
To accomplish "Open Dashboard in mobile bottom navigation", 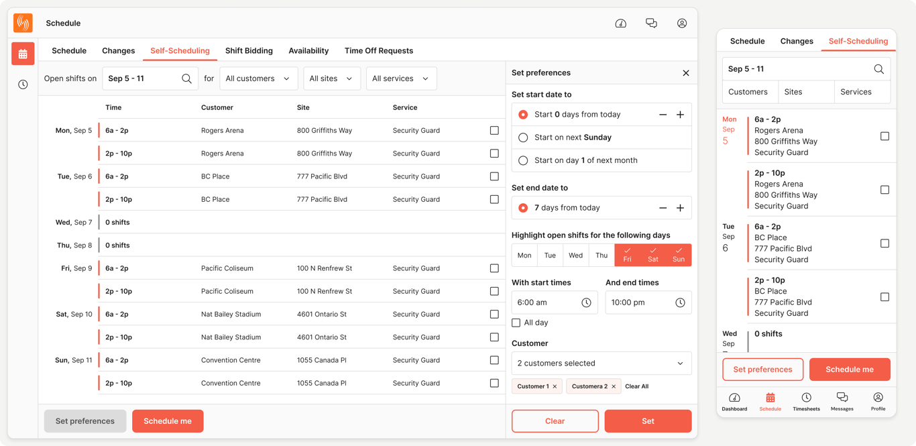I will (734, 402).
